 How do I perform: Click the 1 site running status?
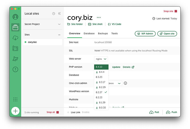click(32, 112)
